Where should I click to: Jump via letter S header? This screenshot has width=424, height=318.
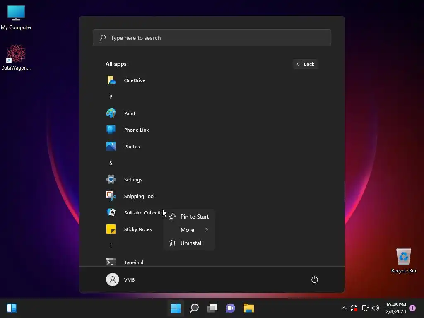click(111, 163)
